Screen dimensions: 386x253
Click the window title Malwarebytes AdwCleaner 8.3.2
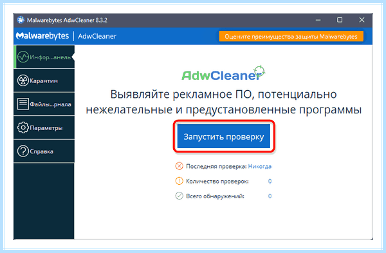coord(67,20)
